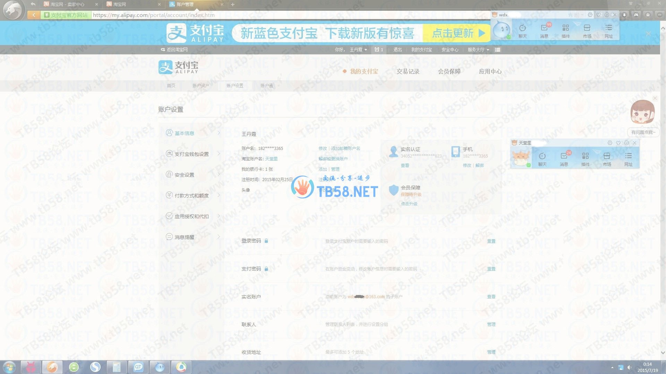Screen dimensions: 666x374
Task: Click the browser download arrow icon
Action: 624,15
